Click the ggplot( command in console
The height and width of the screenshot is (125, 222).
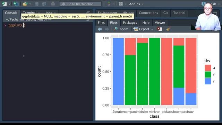17,25
